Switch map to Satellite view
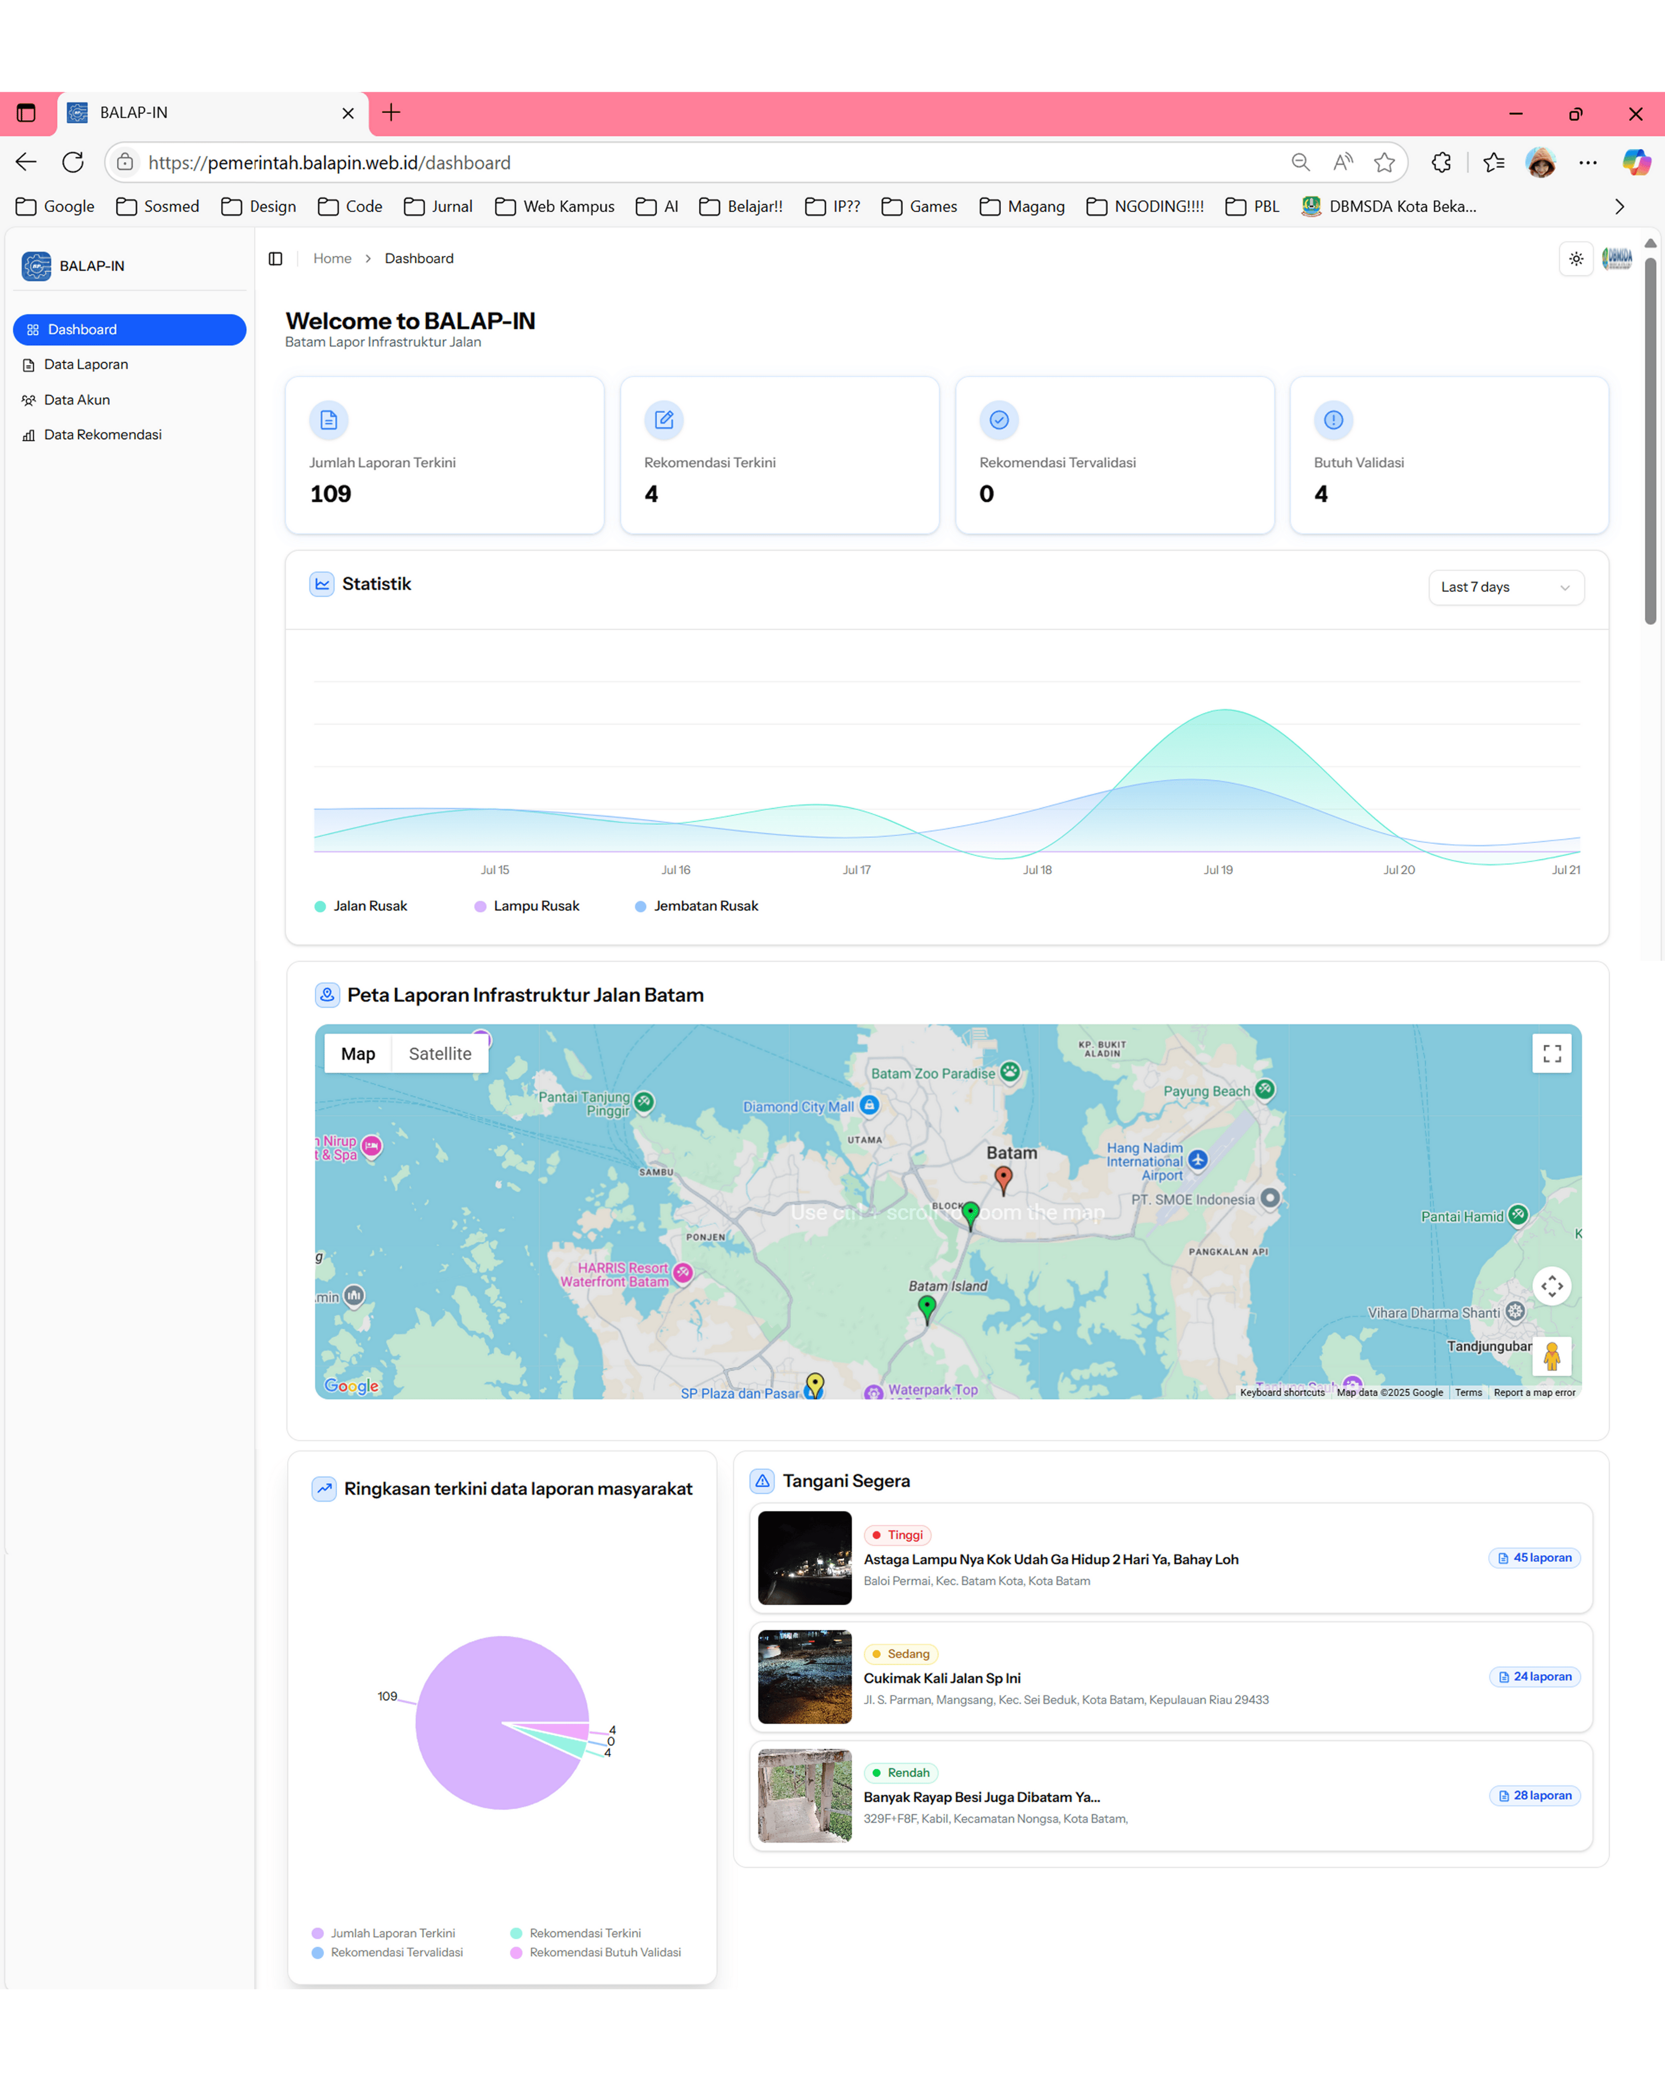 point(440,1053)
